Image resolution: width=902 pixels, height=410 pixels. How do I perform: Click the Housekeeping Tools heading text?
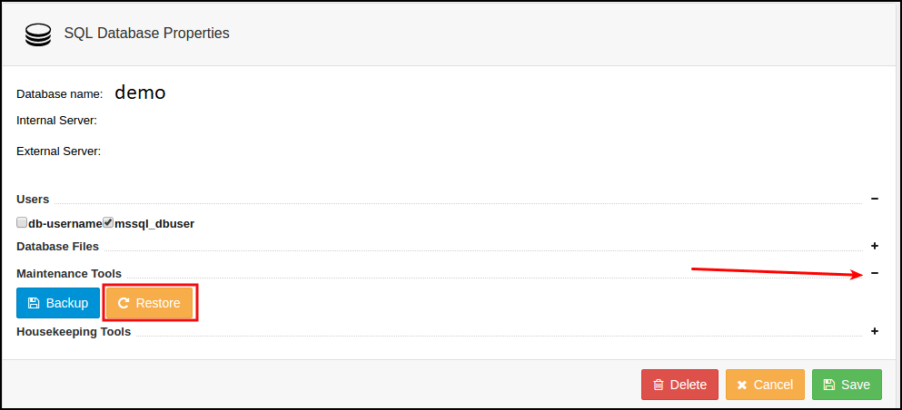(74, 331)
